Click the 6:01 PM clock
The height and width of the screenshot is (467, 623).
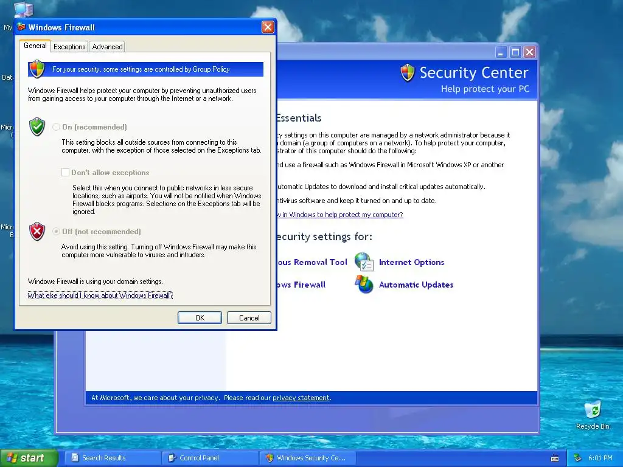[600, 458]
